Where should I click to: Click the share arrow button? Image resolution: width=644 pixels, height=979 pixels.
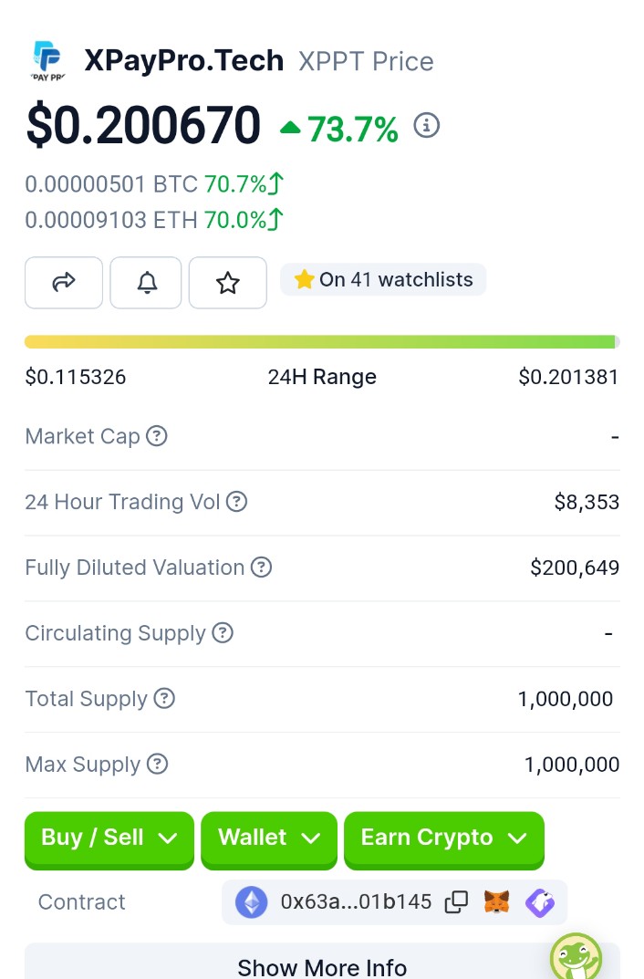pos(64,282)
